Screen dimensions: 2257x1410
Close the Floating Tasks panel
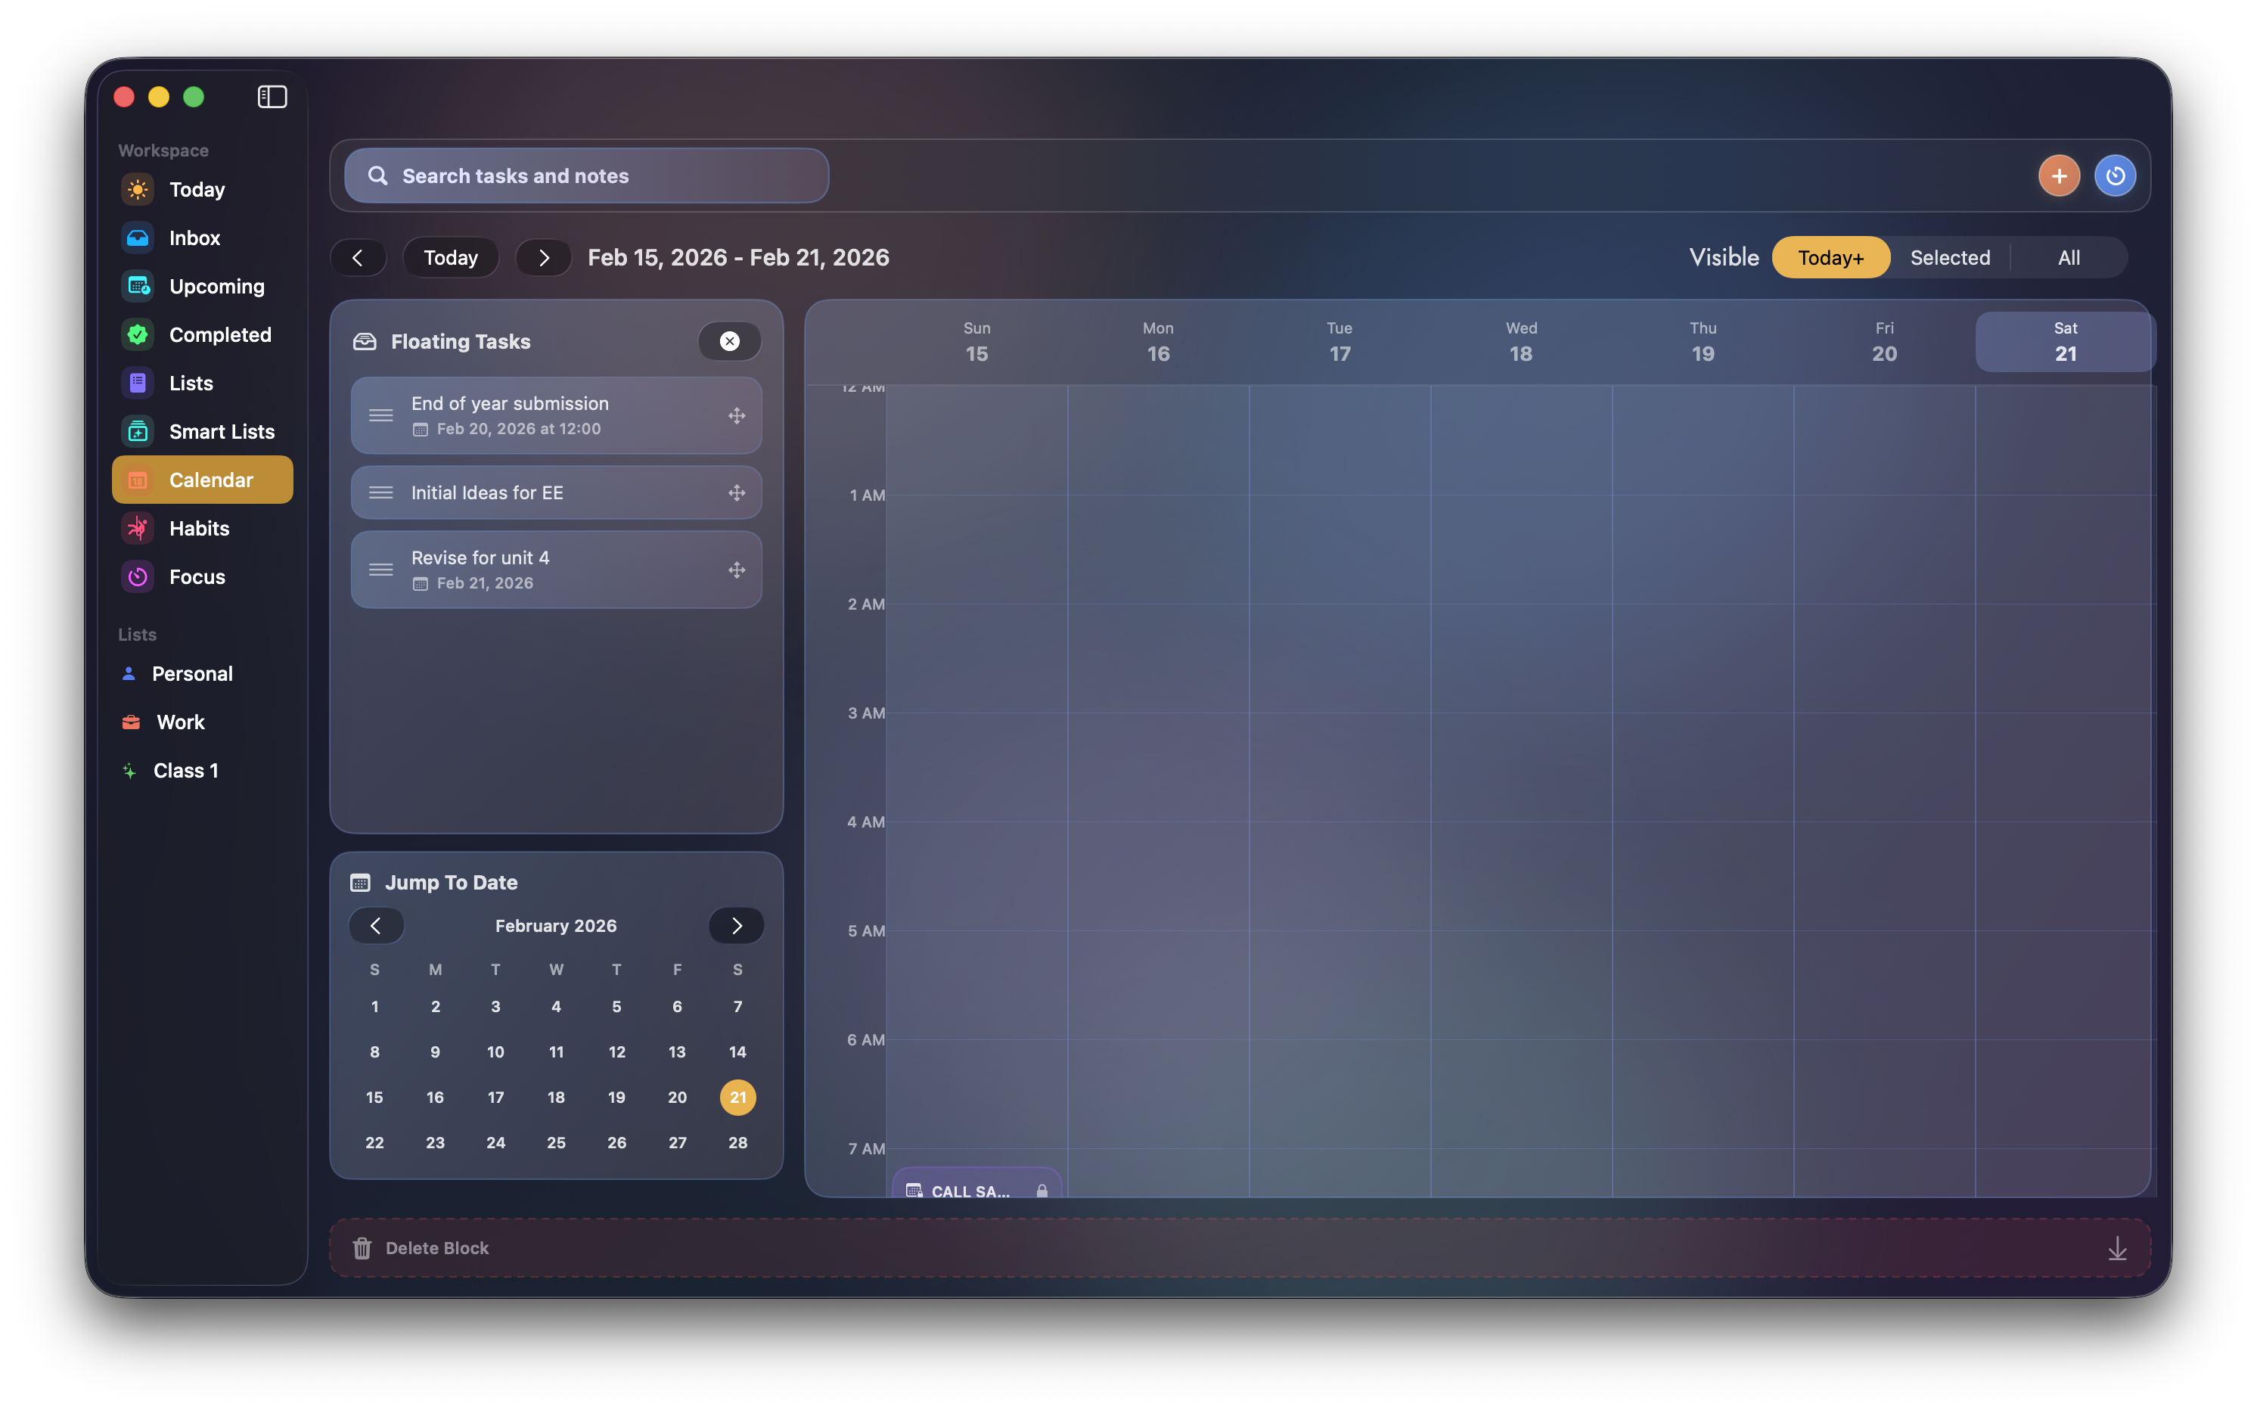729,341
